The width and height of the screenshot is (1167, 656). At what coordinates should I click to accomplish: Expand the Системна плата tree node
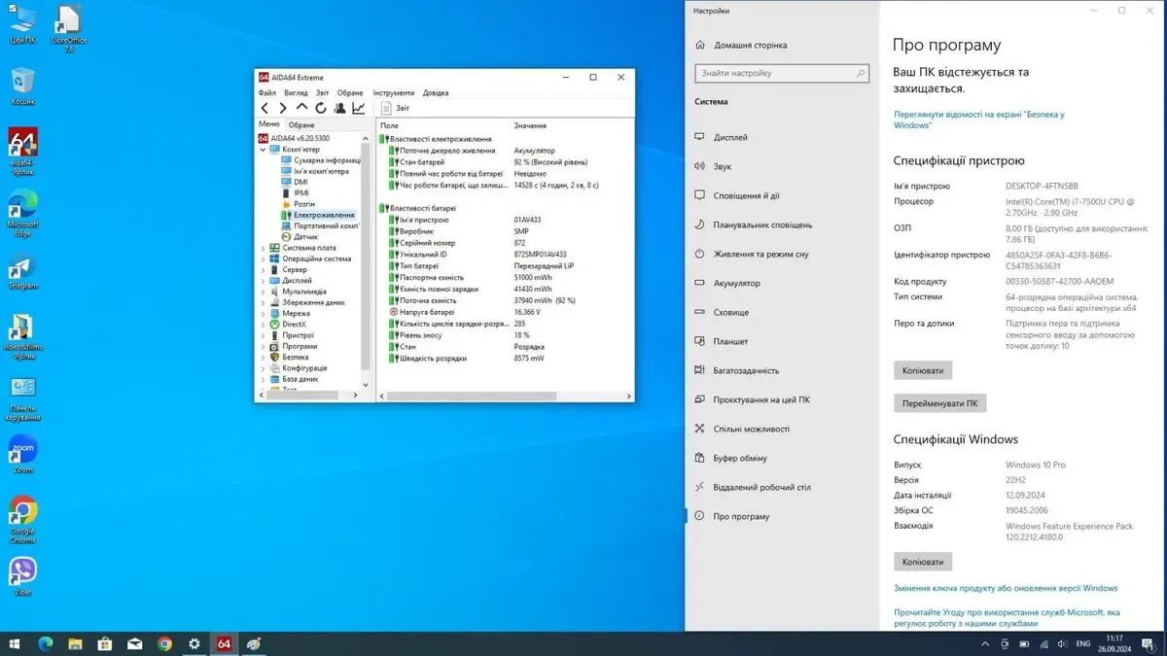pos(263,248)
